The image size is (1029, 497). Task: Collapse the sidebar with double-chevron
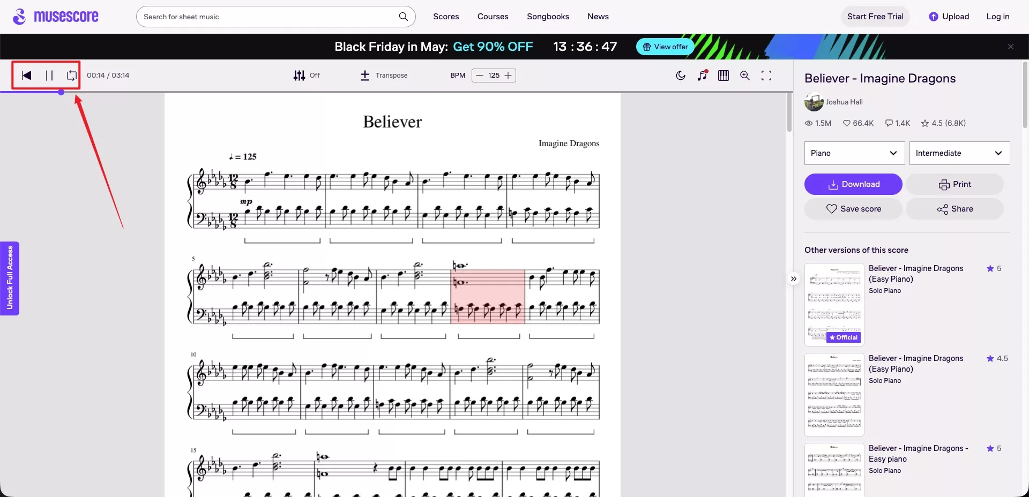tap(794, 278)
